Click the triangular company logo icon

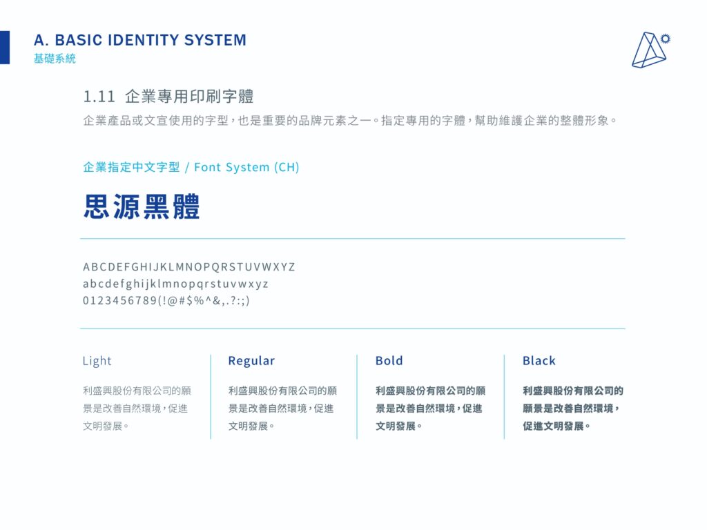coord(651,50)
